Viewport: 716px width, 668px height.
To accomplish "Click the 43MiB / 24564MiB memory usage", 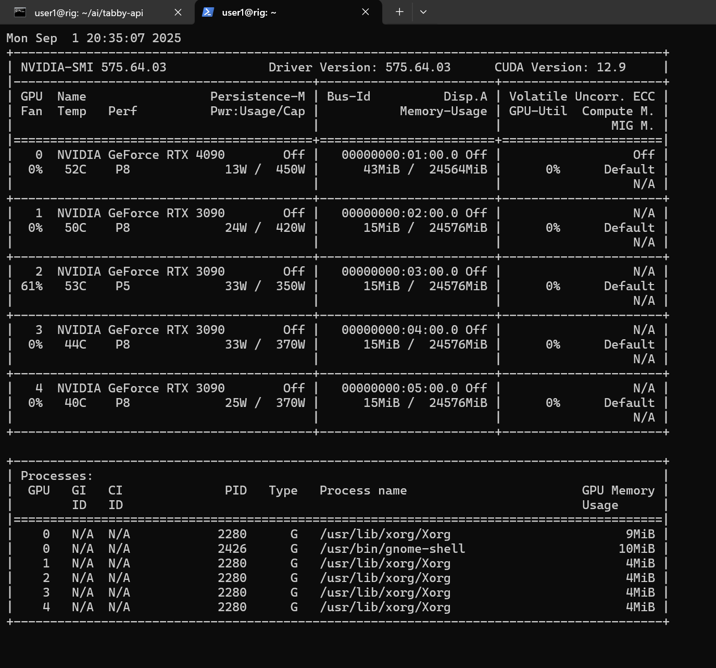I will coord(425,169).
